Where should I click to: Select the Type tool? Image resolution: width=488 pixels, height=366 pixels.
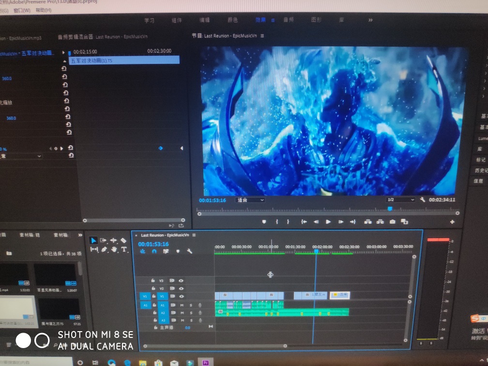(x=124, y=249)
